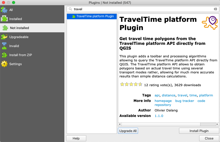Open the distance tag link
This screenshot has width=220, height=142.
click(x=168, y=95)
